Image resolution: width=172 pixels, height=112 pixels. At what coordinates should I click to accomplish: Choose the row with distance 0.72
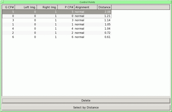(56, 33)
